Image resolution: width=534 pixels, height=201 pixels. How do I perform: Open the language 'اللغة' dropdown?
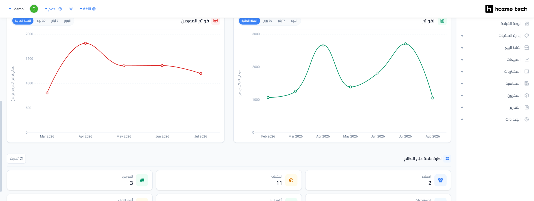pos(88,9)
